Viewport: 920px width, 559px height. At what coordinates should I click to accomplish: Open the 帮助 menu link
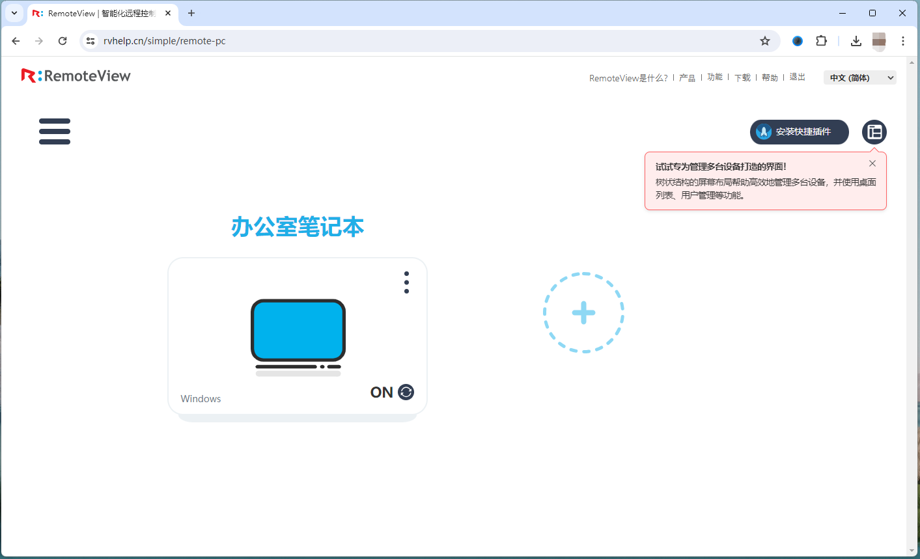tap(770, 78)
